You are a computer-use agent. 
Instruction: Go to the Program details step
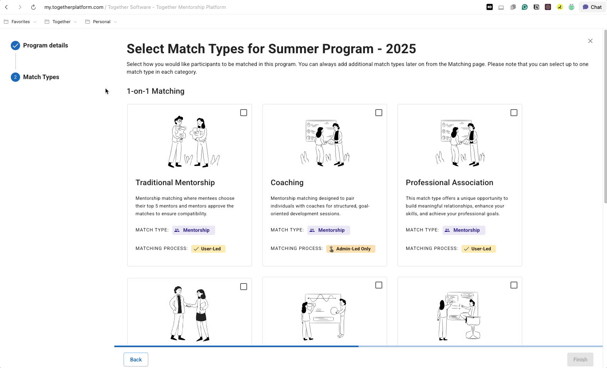[46, 46]
